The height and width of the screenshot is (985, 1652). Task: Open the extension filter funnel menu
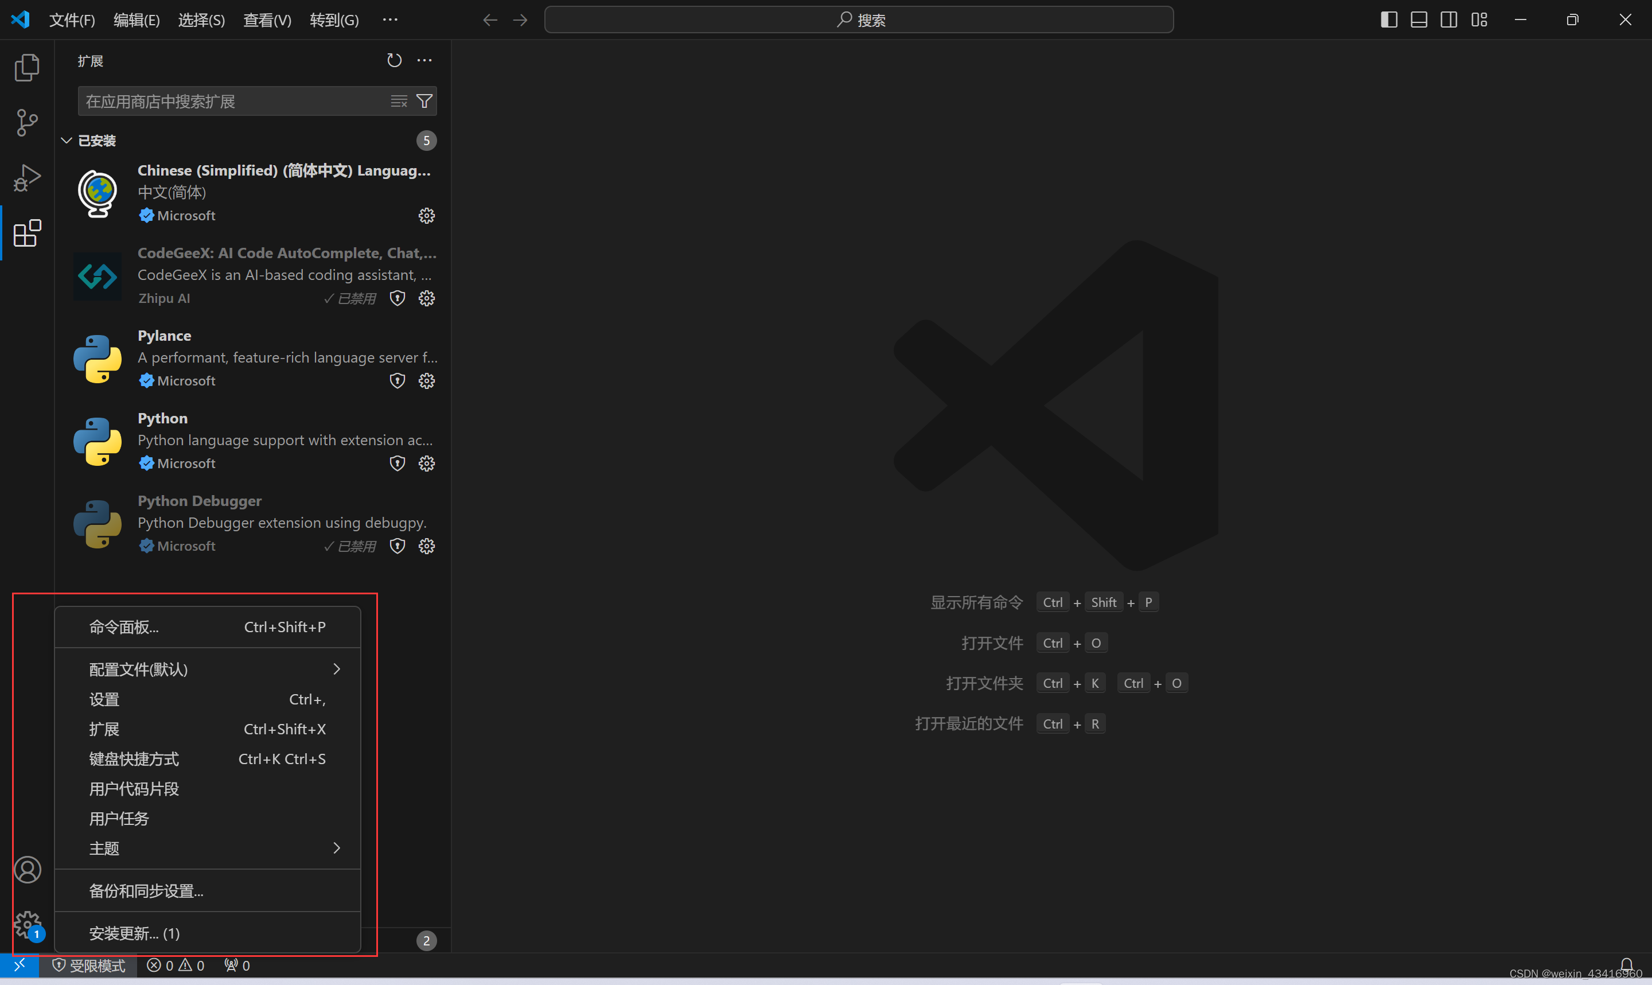pos(424,101)
